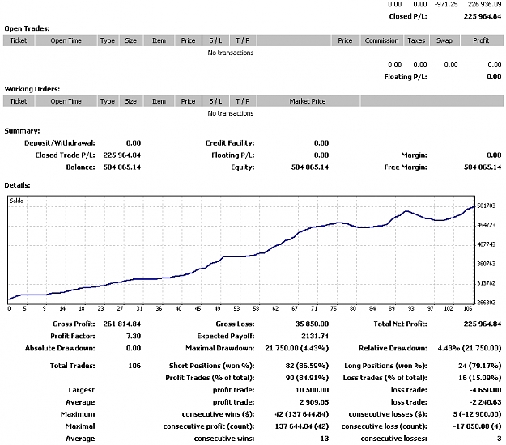Click the 360763 chart axis value
This screenshot has width=506, height=445.
(486, 264)
